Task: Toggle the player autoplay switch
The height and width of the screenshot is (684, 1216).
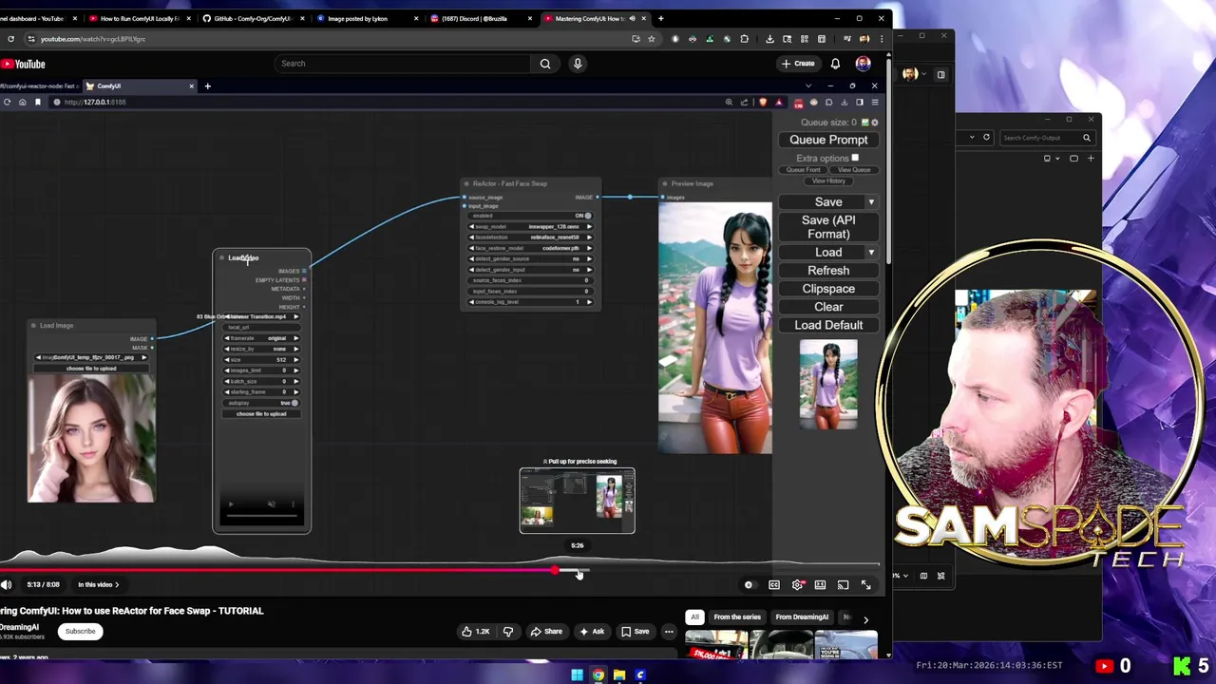Action: 749,585
